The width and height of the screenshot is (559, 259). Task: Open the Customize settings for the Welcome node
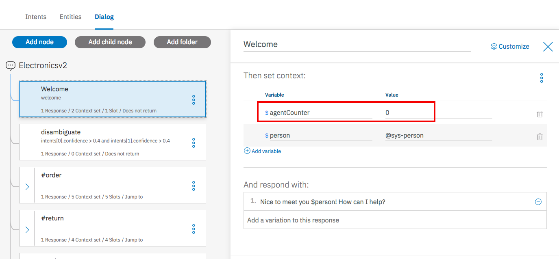[509, 46]
